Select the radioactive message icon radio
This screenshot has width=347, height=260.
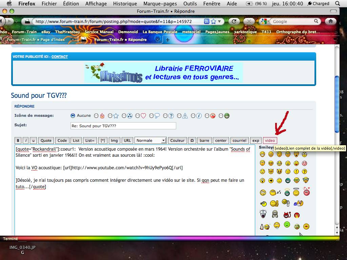point(124,116)
